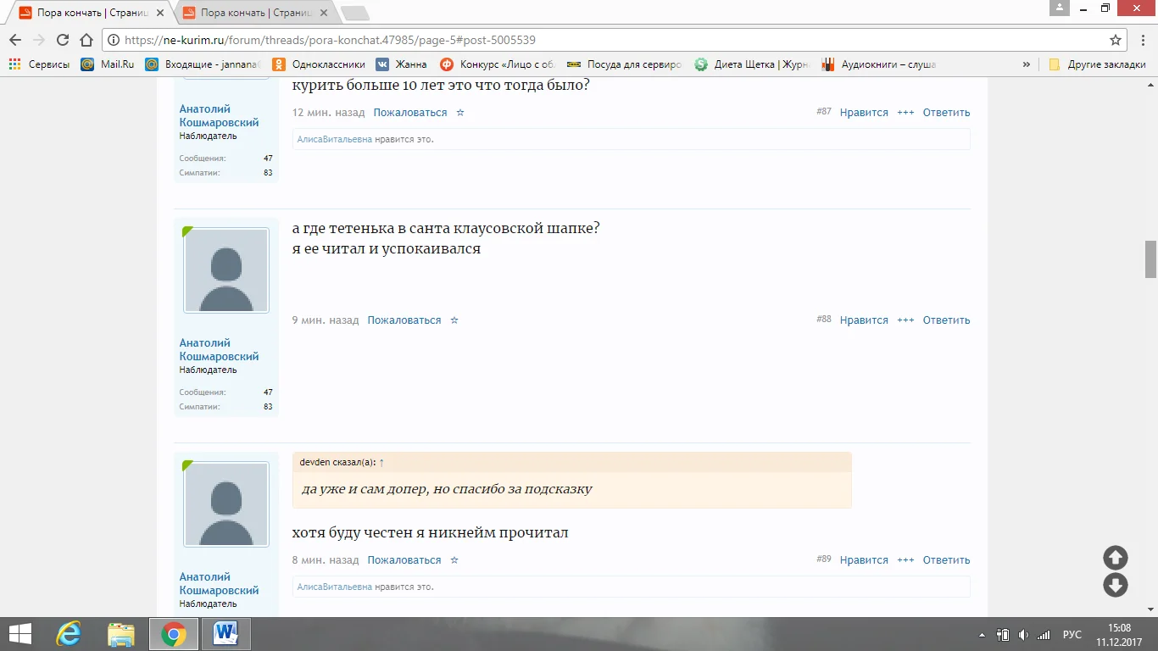This screenshot has height=651, width=1158.
Task: Select the active Пора кончать tab
Action: tap(90, 13)
